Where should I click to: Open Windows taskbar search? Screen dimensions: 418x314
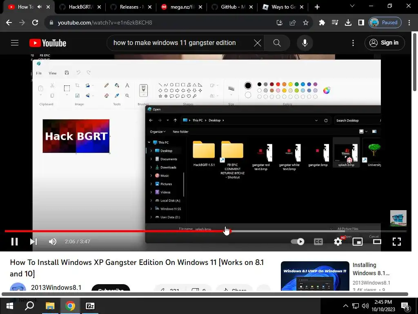29,306
